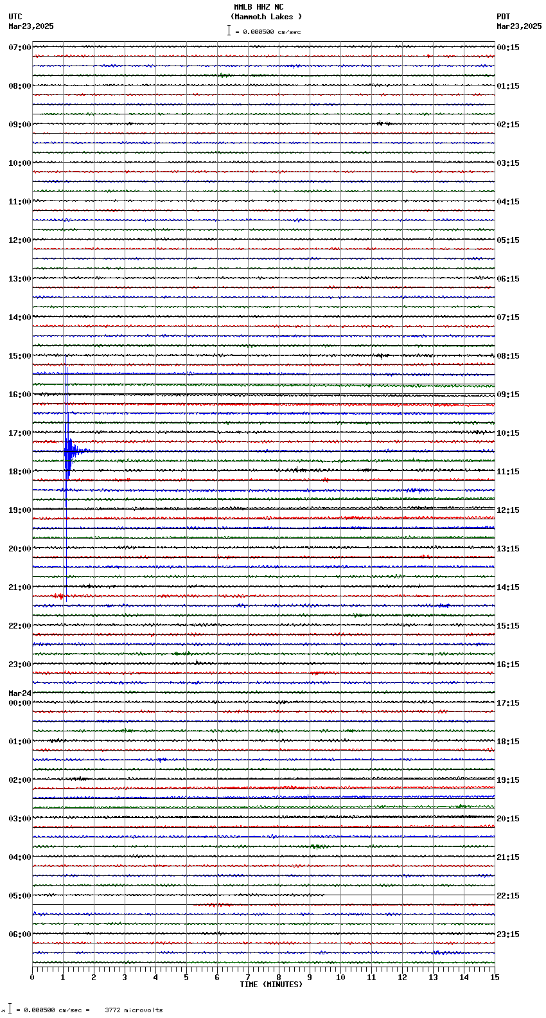
Task: Click the 10:15 PDT row label
Action: tap(508, 433)
